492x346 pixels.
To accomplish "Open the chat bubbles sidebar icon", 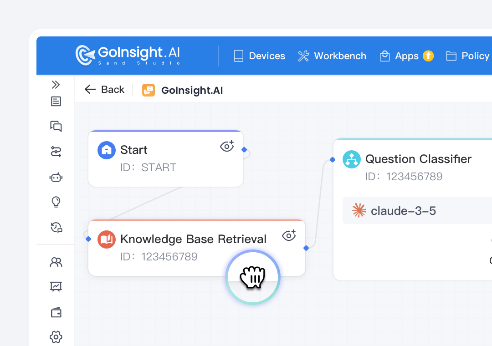I will click(56, 127).
